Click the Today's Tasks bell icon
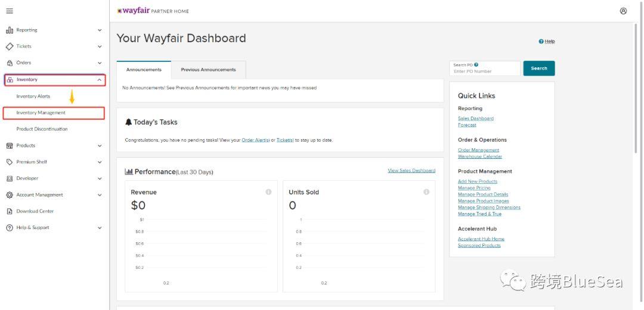Image resolution: width=644 pixels, height=310 pixels. pyautogui.click(x=129, y=122)
